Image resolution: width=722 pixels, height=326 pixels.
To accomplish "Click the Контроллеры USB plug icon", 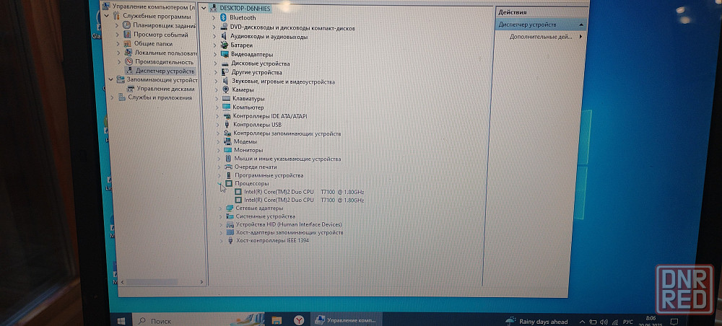I will click(x=227, y=125).
